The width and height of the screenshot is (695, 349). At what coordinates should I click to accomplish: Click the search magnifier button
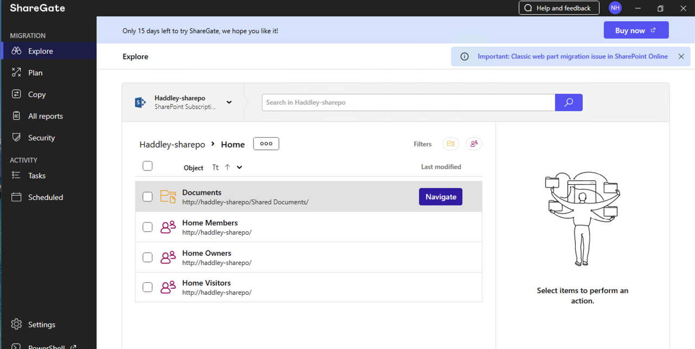pyautogui.click(x=569, y=102)
